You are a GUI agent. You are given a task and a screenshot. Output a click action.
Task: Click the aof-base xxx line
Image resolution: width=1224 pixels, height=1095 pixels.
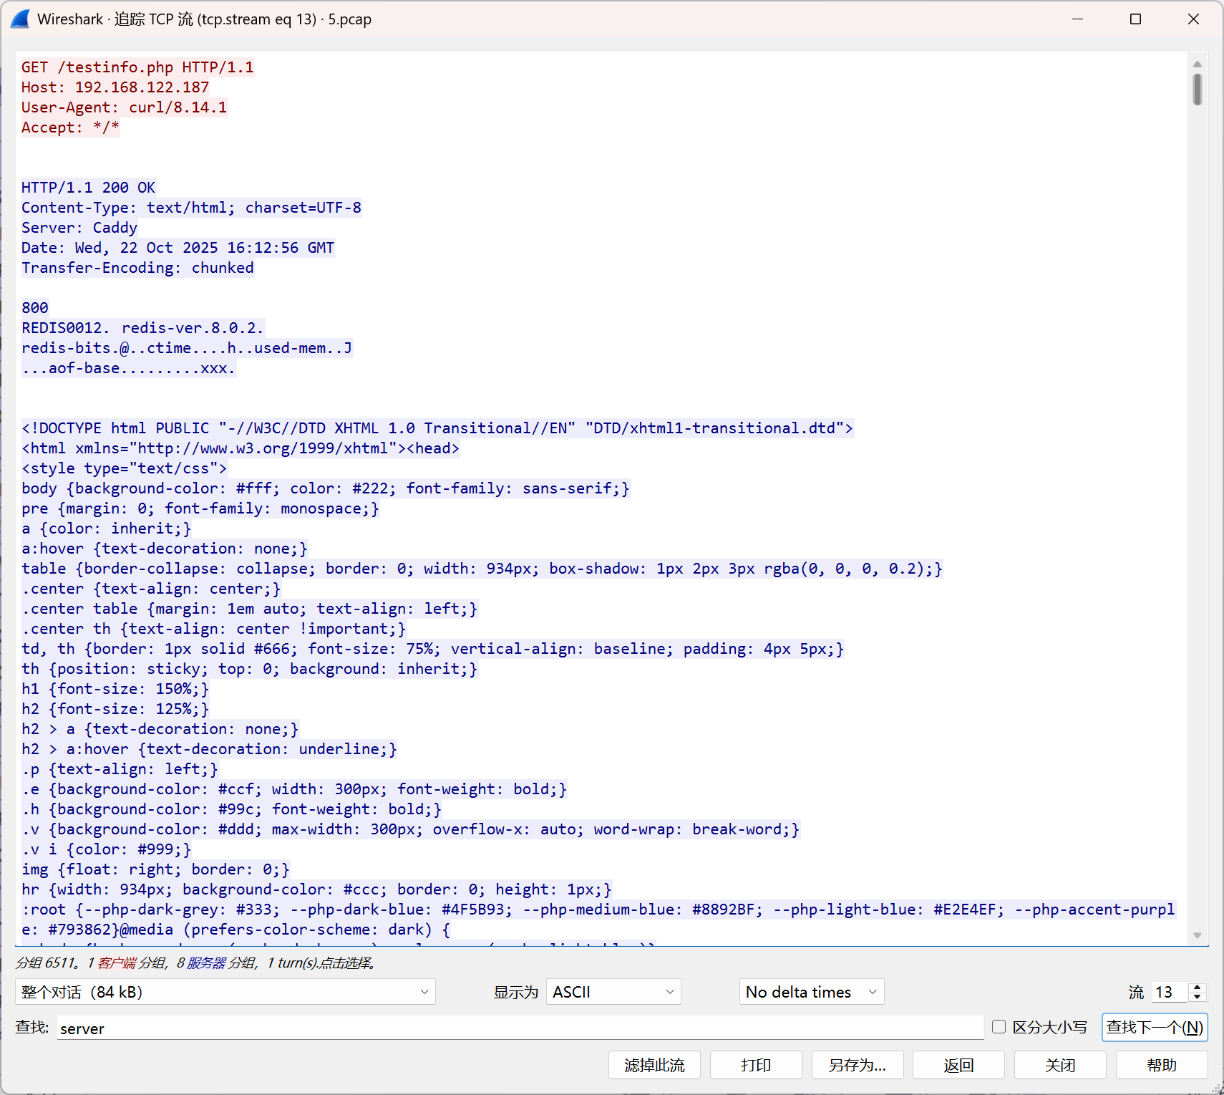pyautogui.click(x=129, y=368)
